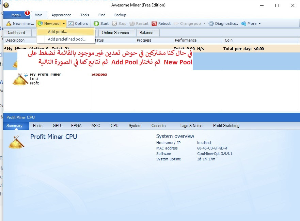Click the Stopped status text
The width and height of the screenshot is (300, 221).
99,74
